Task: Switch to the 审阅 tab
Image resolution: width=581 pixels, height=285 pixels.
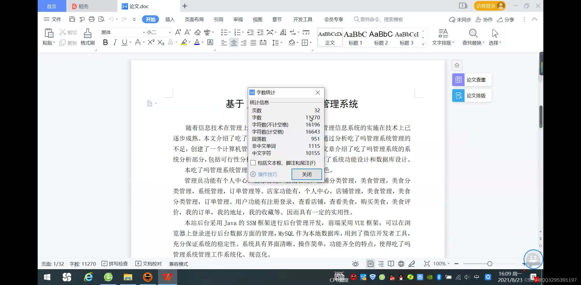Action: [x=238, y=19]
